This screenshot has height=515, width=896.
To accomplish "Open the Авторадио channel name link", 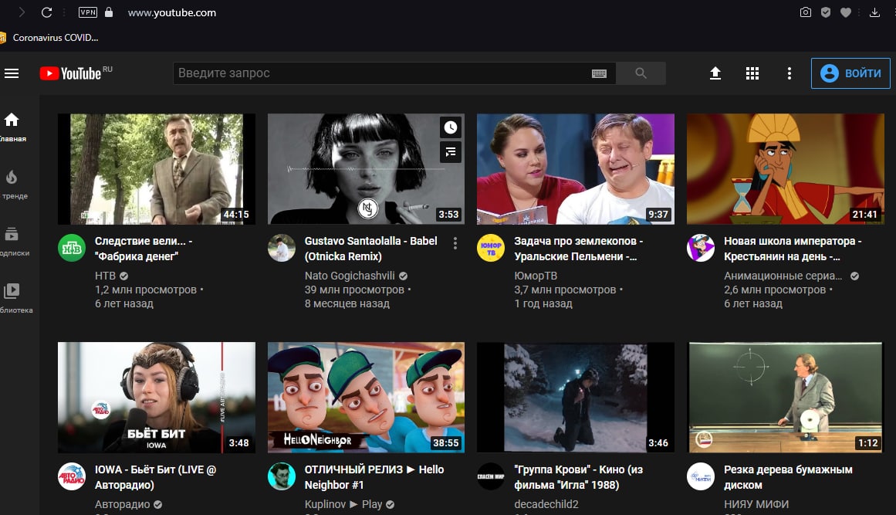I will (122, 505).
